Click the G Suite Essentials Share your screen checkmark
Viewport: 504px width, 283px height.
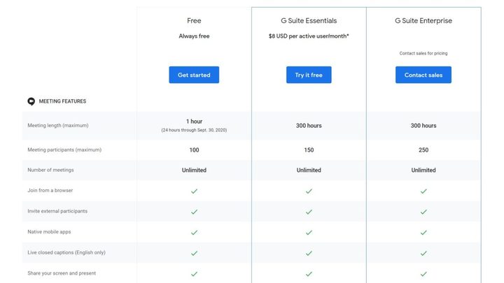(309, 273)
